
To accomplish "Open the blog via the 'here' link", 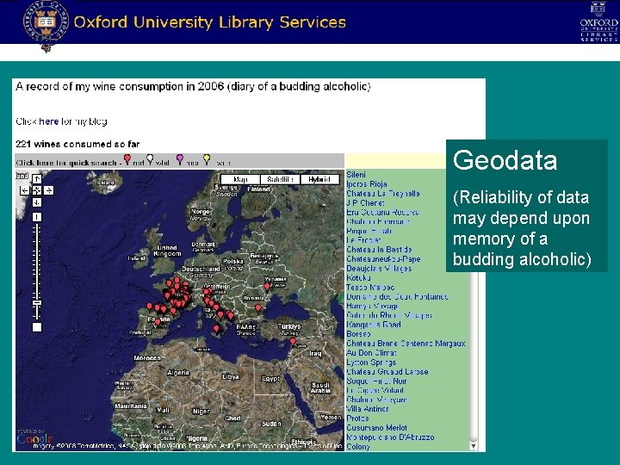I will (49, 121).
